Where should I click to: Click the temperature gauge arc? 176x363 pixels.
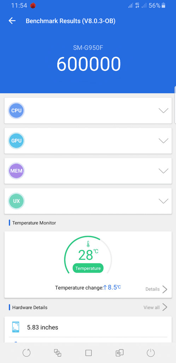click(88, 255)
